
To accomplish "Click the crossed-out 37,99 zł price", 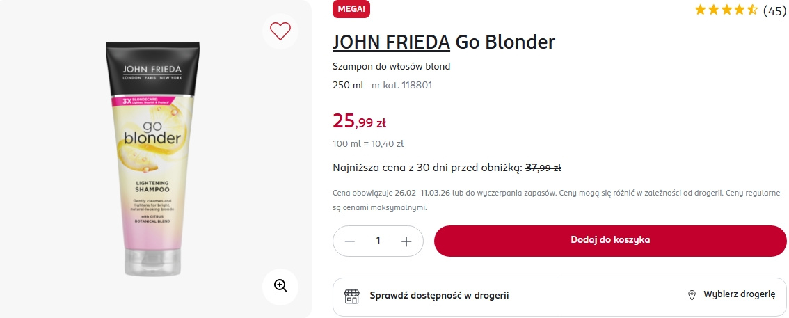I will 543,168.
